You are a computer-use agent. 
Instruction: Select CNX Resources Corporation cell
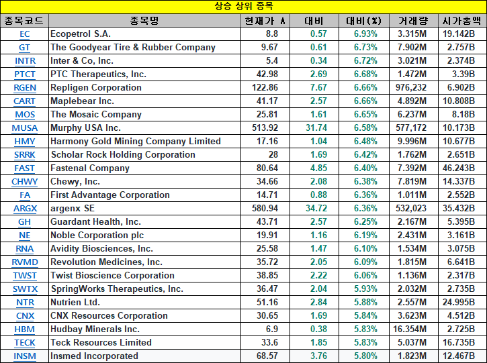(144, 316)
